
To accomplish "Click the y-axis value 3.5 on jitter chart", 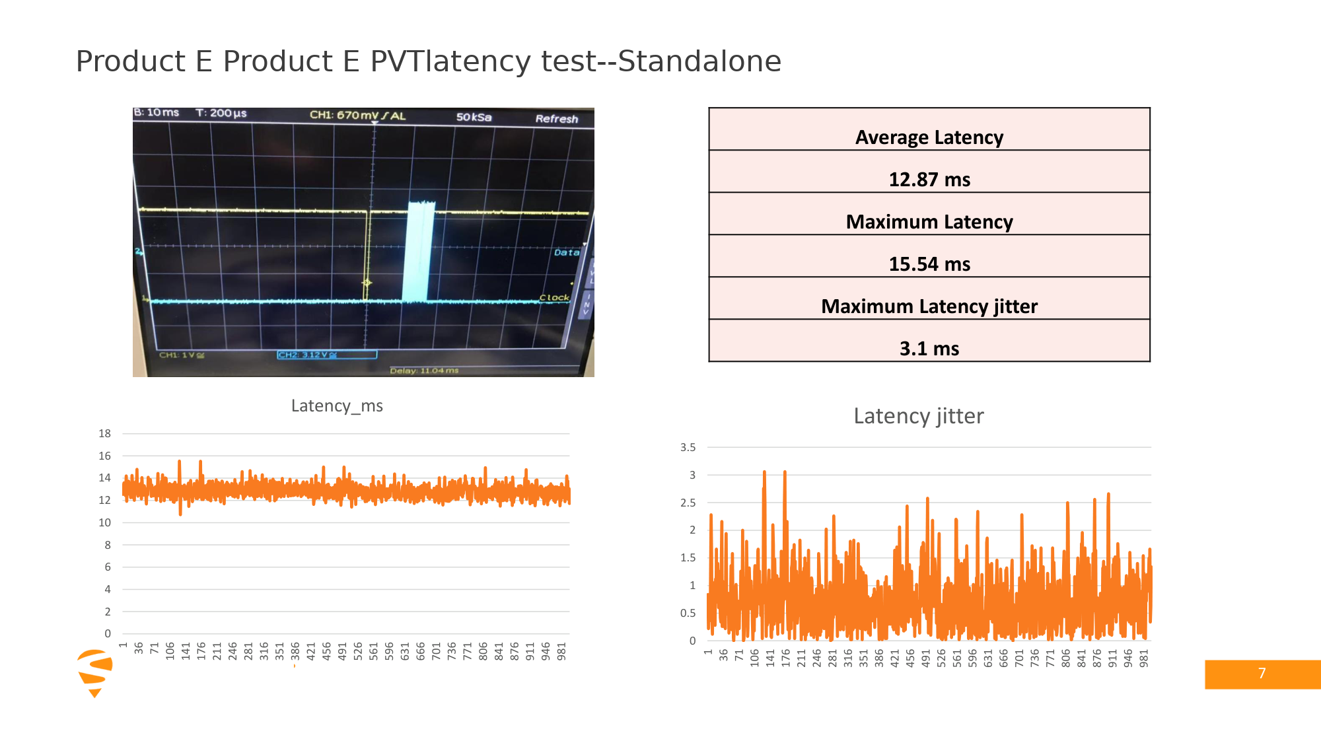I will click(688, 448).
